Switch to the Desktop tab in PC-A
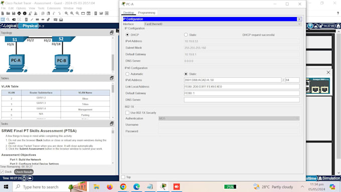Image resolution: width=341 pixels, height=192 pixels. (x=128, y=13)
